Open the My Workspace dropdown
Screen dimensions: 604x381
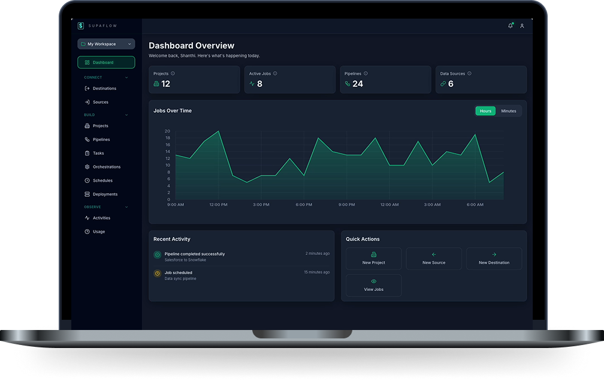click(x=106, y=44)
